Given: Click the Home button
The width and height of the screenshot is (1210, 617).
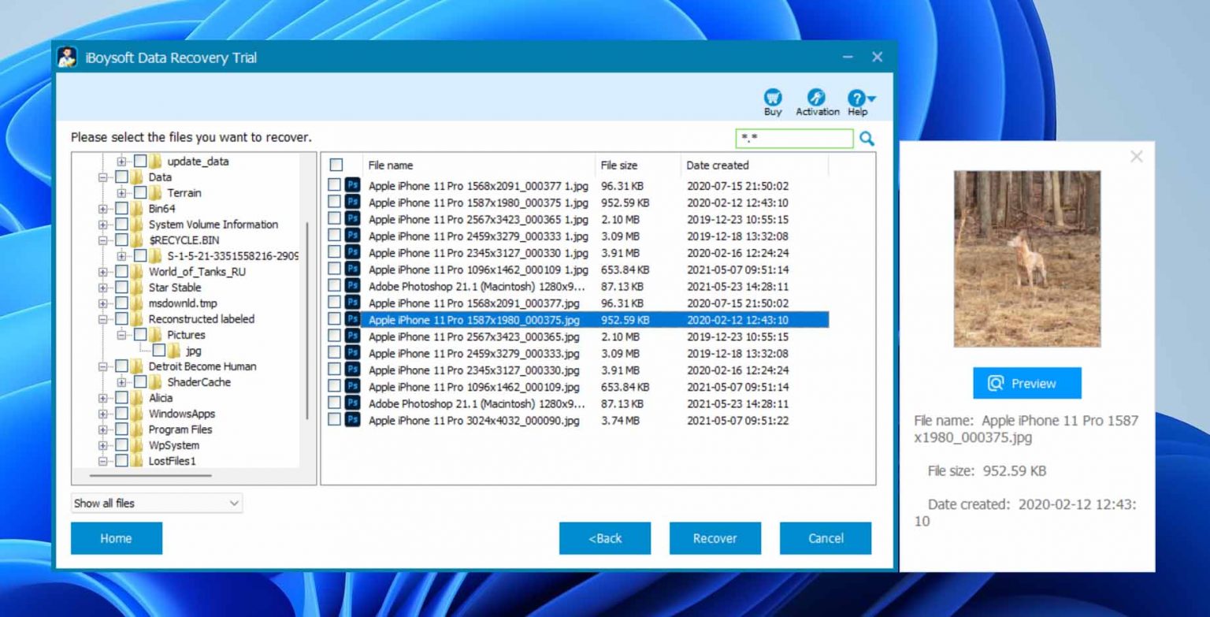Looking at the screenshot, I should click(116, 538).
